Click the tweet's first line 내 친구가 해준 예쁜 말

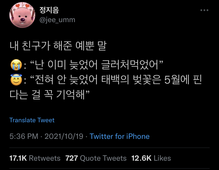coord(58,46)
